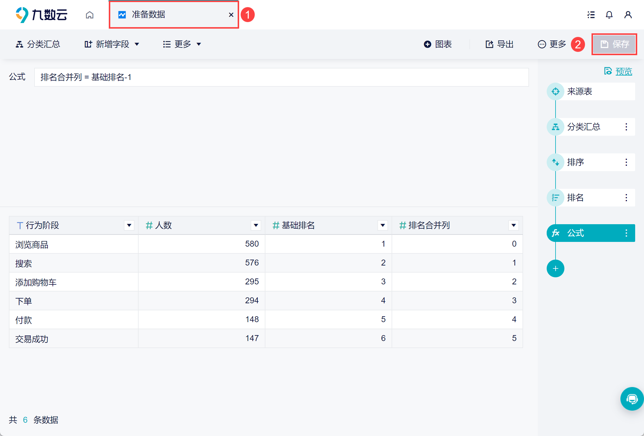Open options menu for 分类汇总 step
The image size is (644, 436).
coord(626,127)
